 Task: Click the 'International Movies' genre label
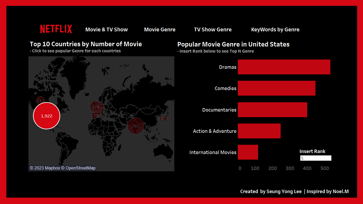pos(213,152)
